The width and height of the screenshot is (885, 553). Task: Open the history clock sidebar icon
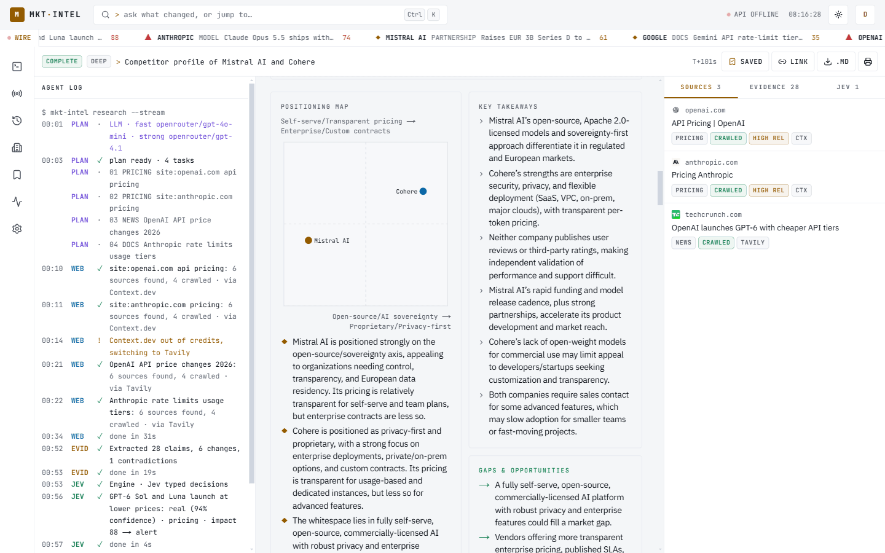tap(17, 120)
